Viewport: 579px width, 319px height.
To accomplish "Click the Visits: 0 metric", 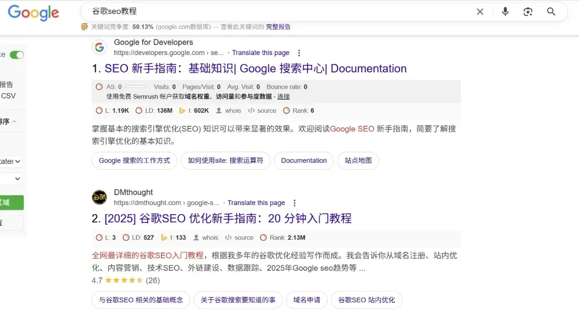I will coord(164,87).
